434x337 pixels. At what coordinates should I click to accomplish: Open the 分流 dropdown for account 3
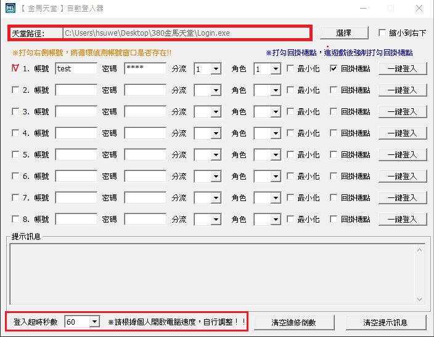tap(215, 112)
